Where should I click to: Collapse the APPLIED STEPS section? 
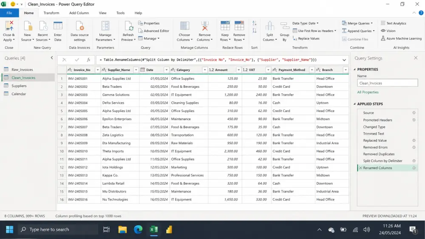point(354,104)
